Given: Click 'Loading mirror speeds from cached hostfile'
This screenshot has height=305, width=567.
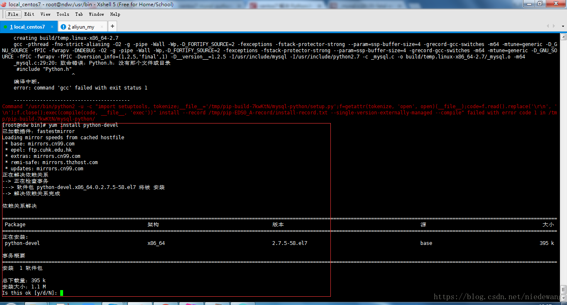Looking at the screenshot, I should 63,138.
